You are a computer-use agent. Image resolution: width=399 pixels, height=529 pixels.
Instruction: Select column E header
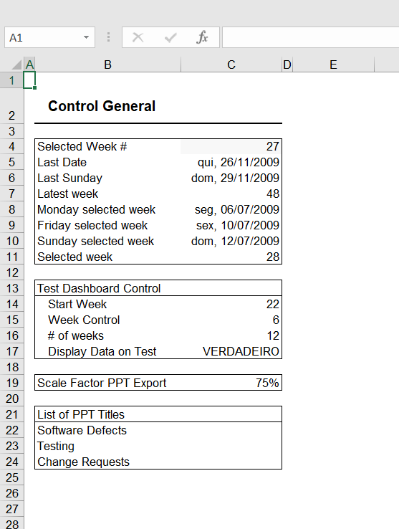[333, 65]
